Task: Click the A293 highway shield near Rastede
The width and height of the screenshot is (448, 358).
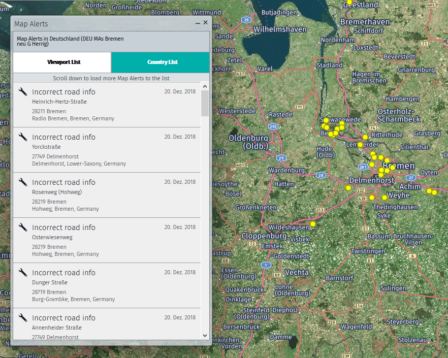Action: (273, 126)
